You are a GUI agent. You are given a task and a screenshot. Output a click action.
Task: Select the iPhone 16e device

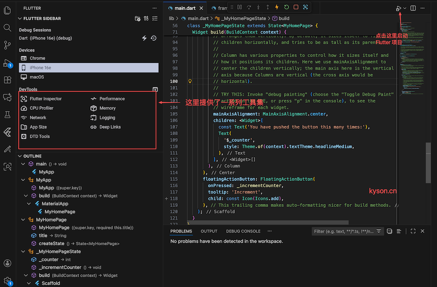pos(88,67)
